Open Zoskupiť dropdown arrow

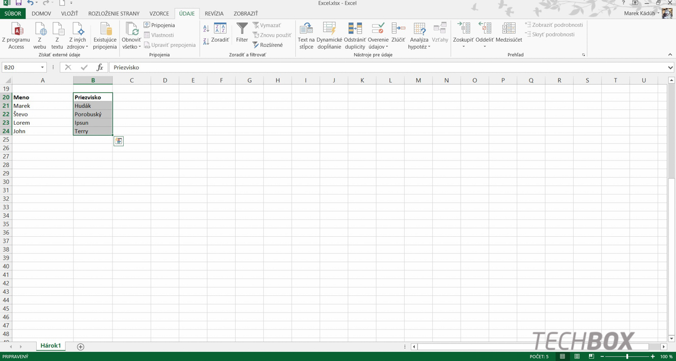click(x=463, y=47)
